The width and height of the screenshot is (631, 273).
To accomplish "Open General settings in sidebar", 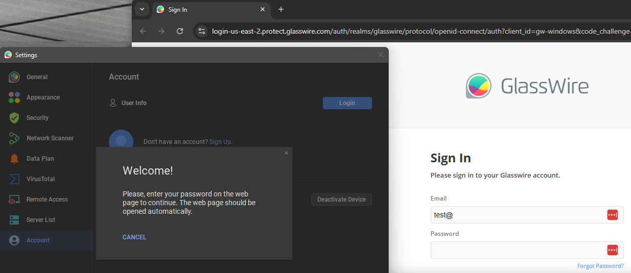I will click(37, 77).
